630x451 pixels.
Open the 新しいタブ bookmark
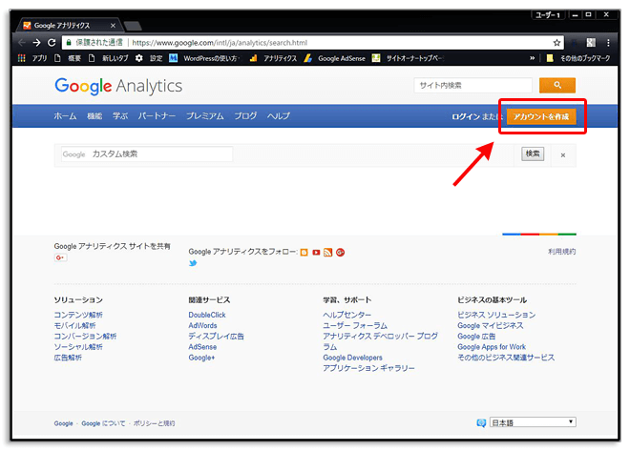[109, 58]
